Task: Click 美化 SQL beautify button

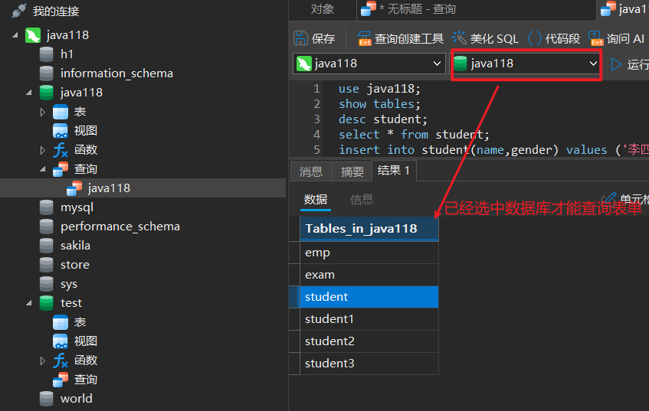Action: 485,38
